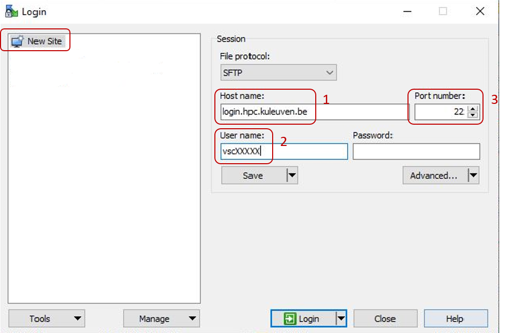This screenshot has height=333, width=520.
Task: Click the WinSCP icon in title bar
Action: (11, 11)
